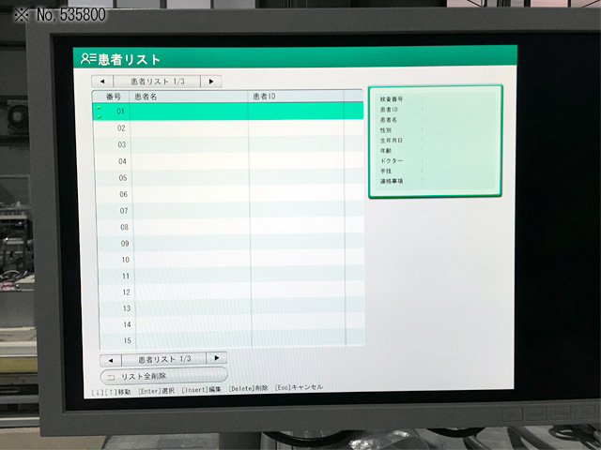Click bottom 患者リスト 1/3 page label
Image resolution: width=601 pixels, height=450 pixels.
pyautogui.click(x=164, y=359)
